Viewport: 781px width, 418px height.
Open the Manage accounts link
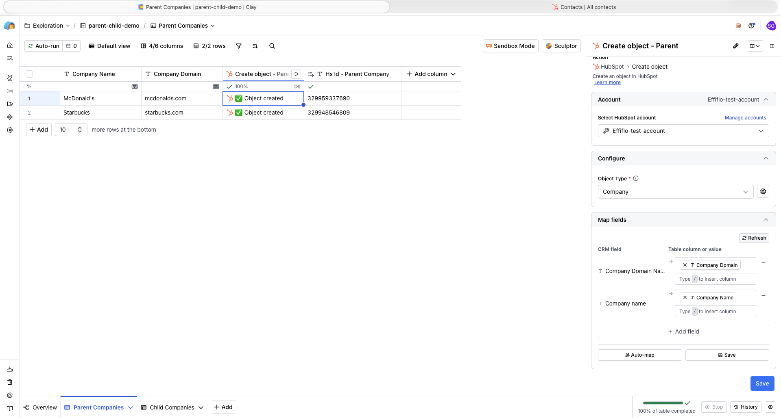[745, 118]
